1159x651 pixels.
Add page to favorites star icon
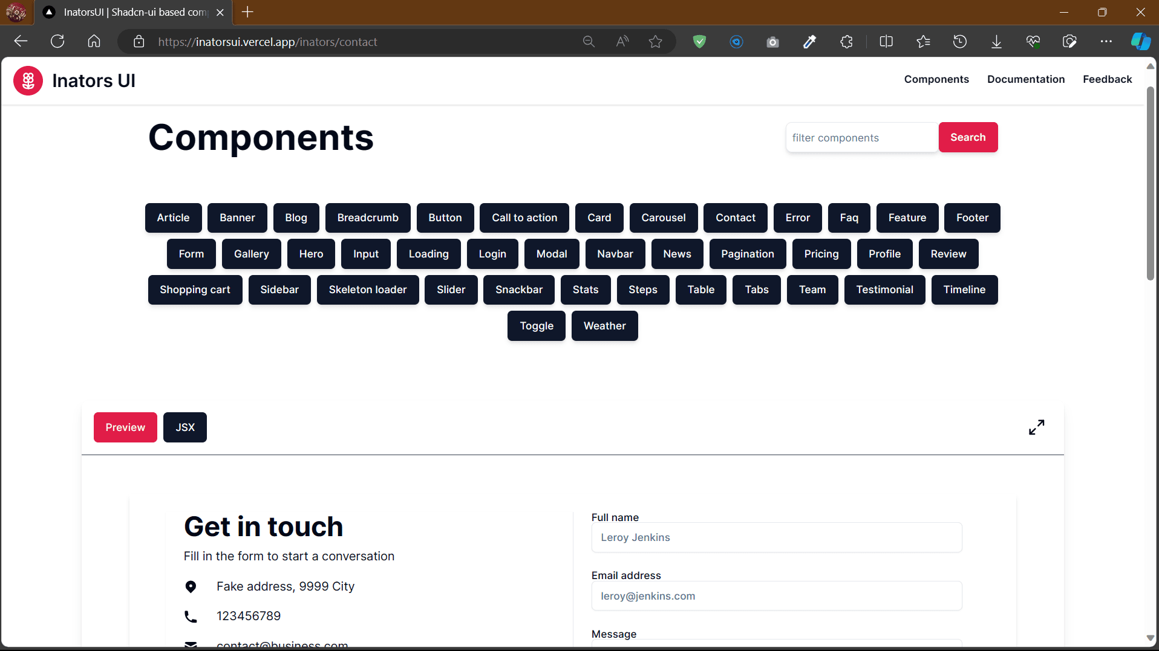(x=655, y=42)
